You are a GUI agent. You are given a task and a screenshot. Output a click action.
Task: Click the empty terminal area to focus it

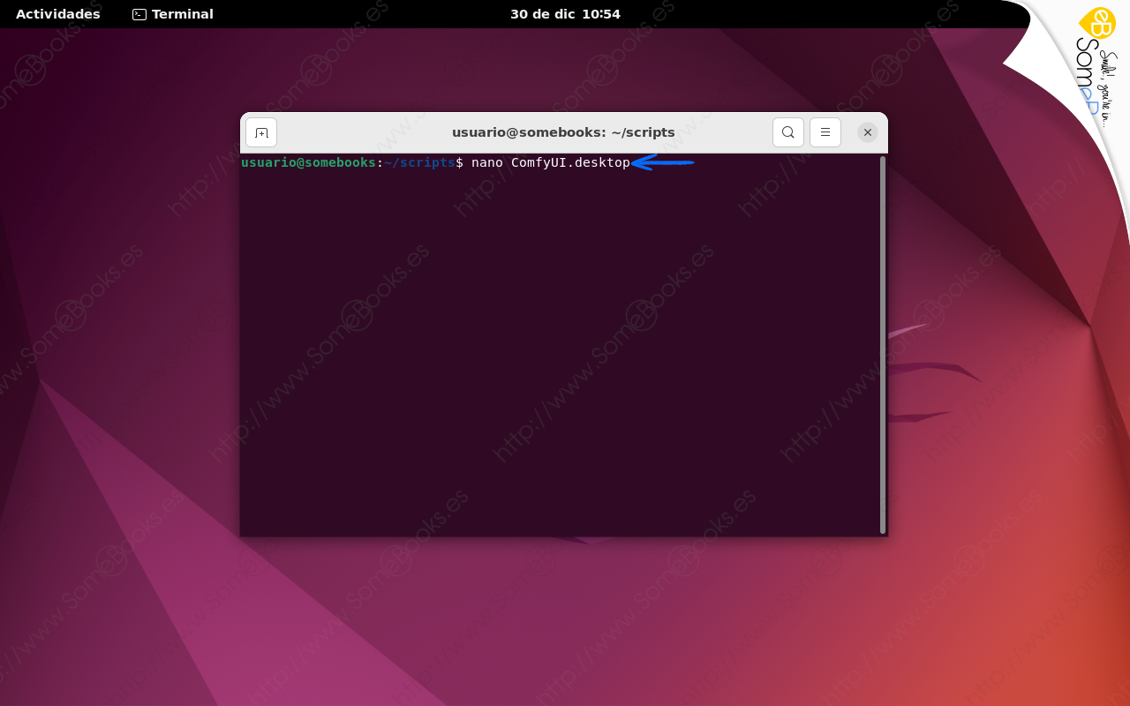[x=556, y=353]
